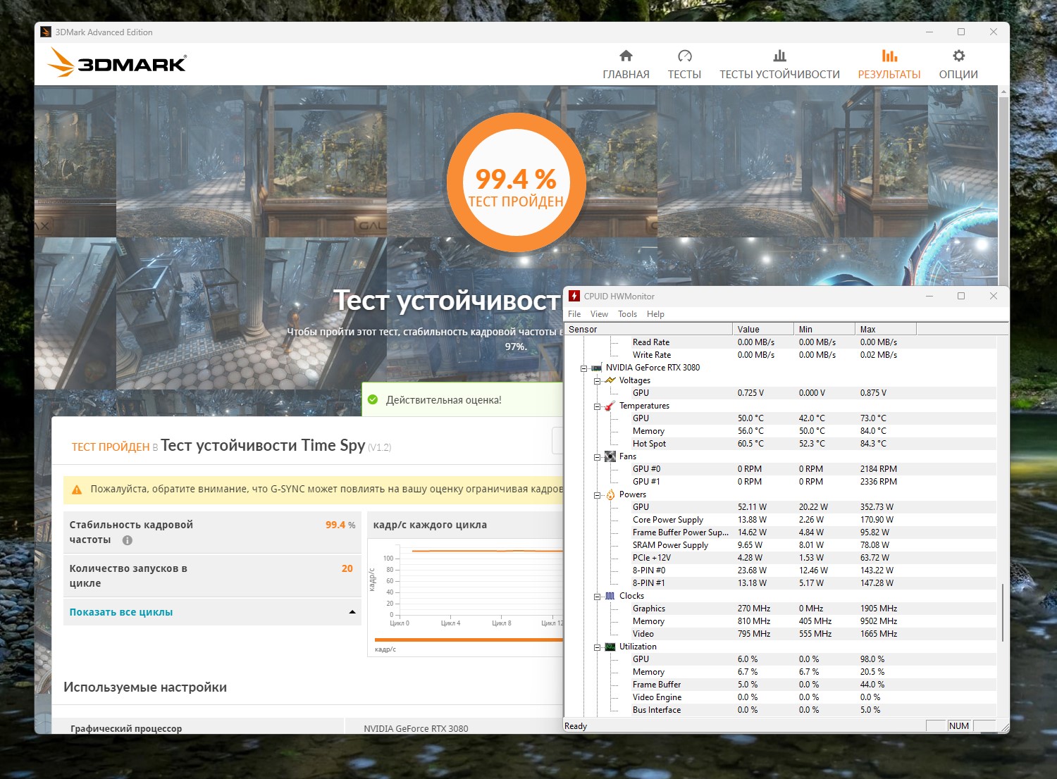Click the Temperatures thermometer icon
This screenshot has width=1057, height=779.
pyautogui.click(x=610, y=406)
